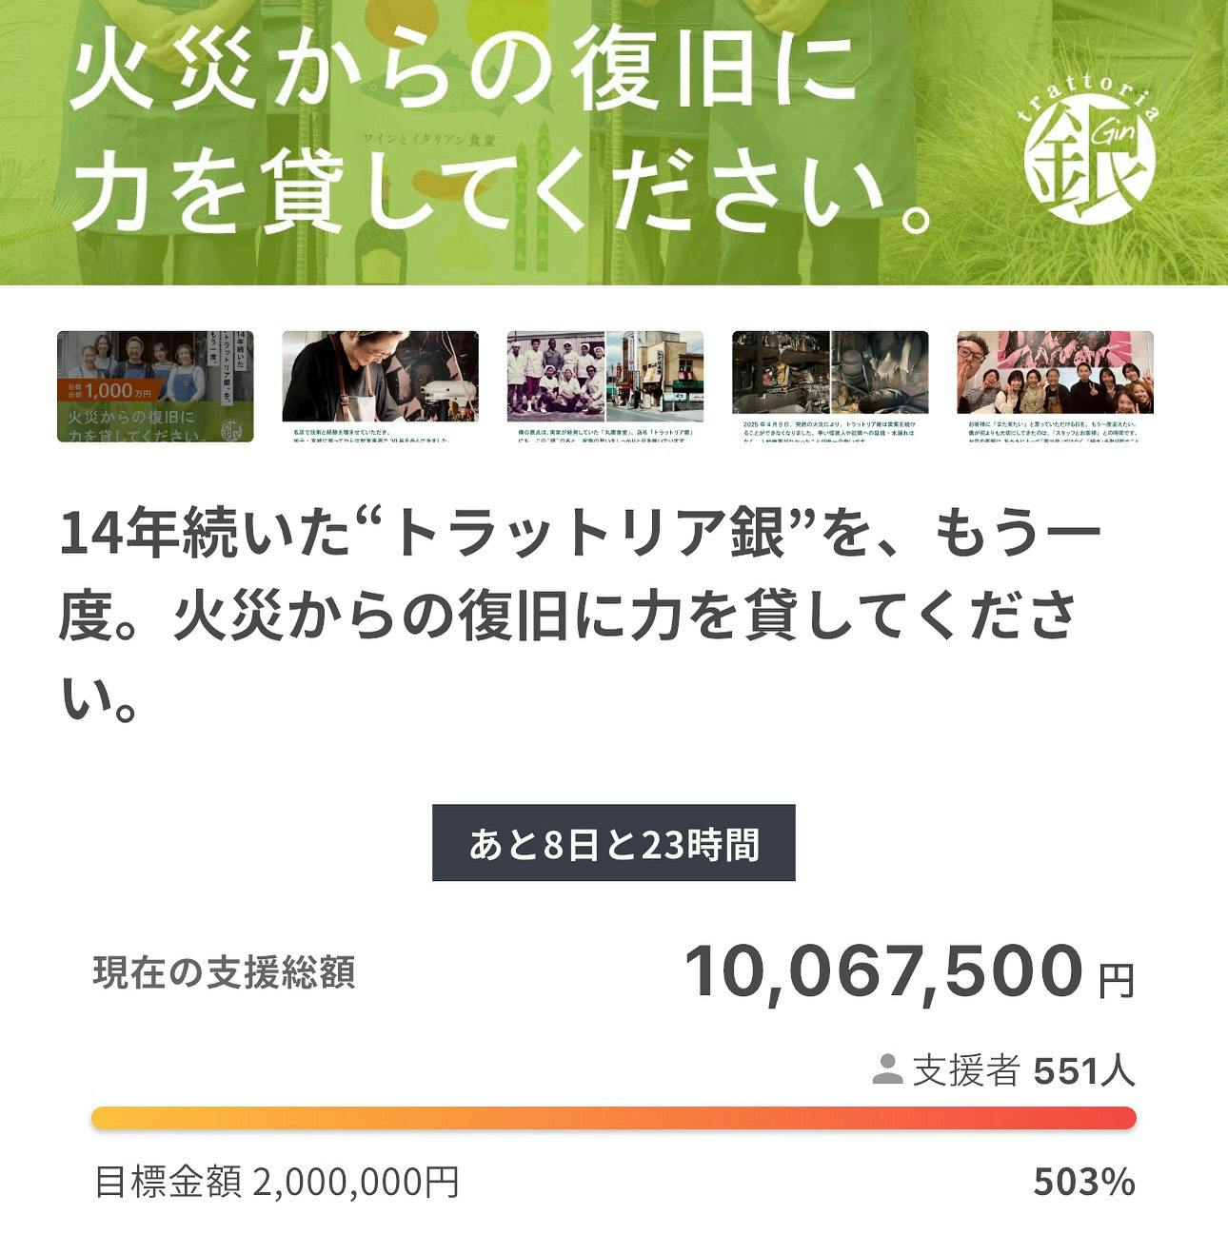Screen dimensions: 1228x1234
Task: Open the 支援者 551人 supporters count
Action: coord(1023,1070)
